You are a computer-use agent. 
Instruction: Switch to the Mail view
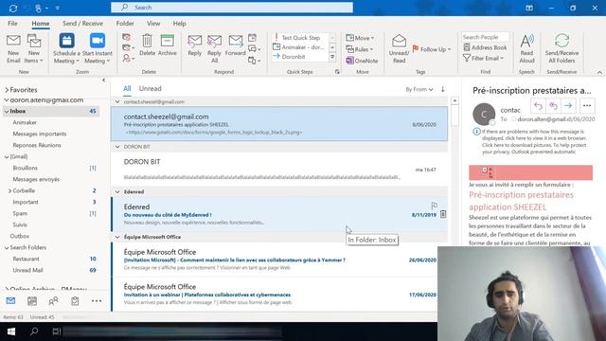coord(10,301)
